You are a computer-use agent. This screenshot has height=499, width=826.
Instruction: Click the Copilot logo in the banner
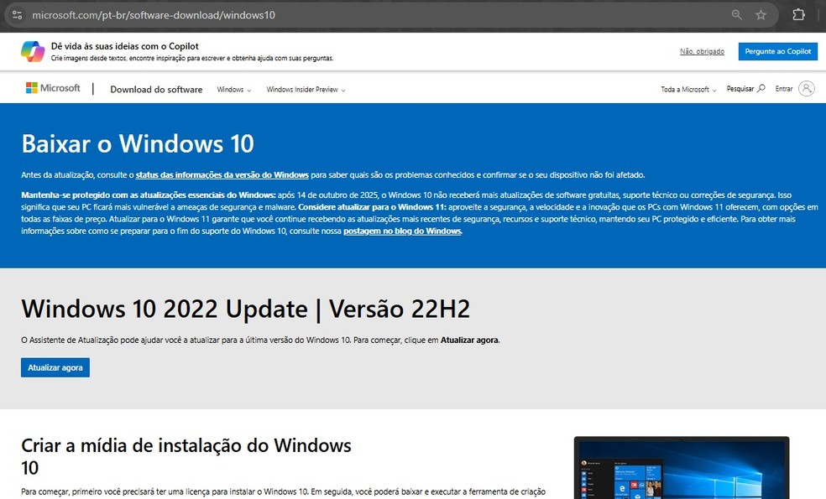[33, 51]
